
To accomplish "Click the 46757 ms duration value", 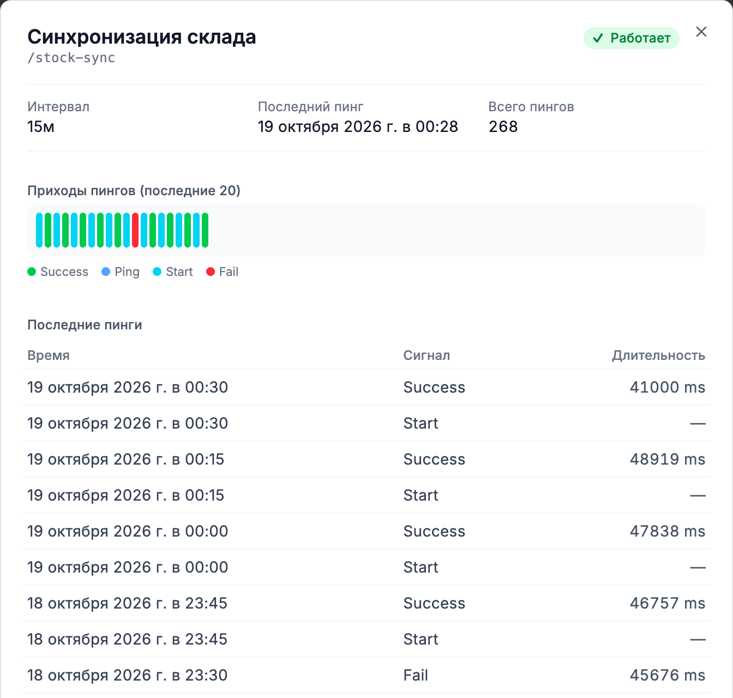I will point(668,603).
